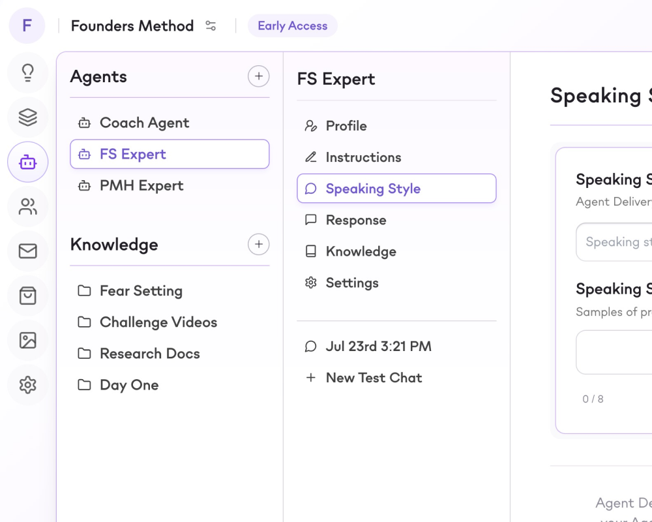Image resolution: width=652 pixels, height=522 pixels.
Task: Add new knowledge with plus button
Action: click(x=258, y=244)
